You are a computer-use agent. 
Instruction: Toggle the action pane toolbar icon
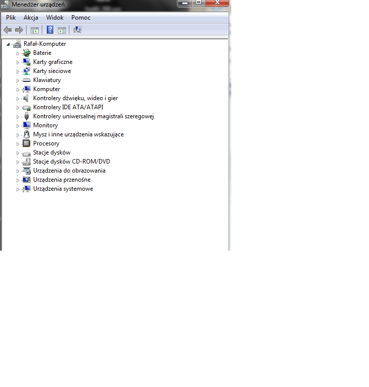click(x=62, y=30)
